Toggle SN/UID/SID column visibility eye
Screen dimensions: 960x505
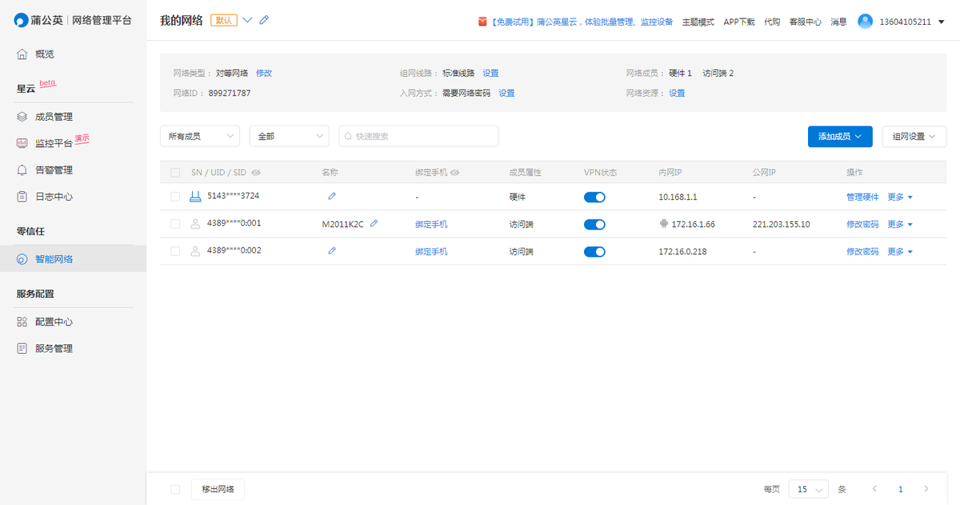(x=257, y=173)
